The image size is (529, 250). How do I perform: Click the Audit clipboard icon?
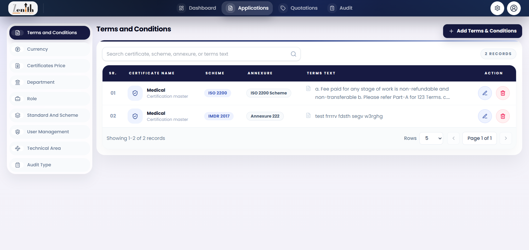[332, 8]
